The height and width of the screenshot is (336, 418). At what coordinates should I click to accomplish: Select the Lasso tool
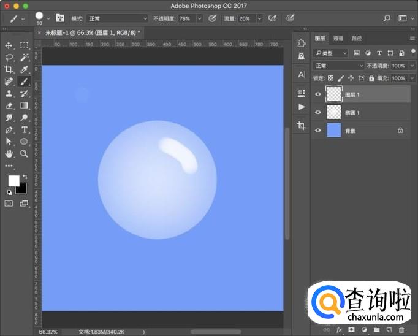coord(9,57)
